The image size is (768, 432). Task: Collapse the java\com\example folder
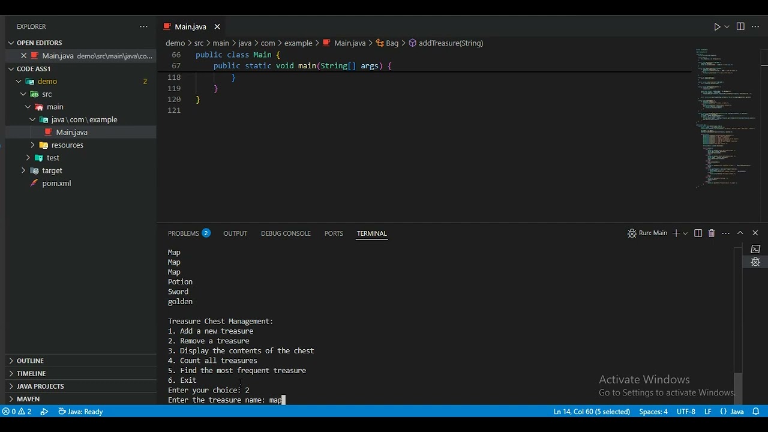84,119
